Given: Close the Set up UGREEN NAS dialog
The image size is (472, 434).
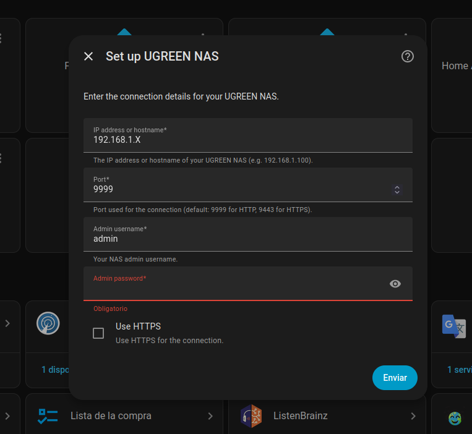Looking at the screenshot, I should (88, 56).
